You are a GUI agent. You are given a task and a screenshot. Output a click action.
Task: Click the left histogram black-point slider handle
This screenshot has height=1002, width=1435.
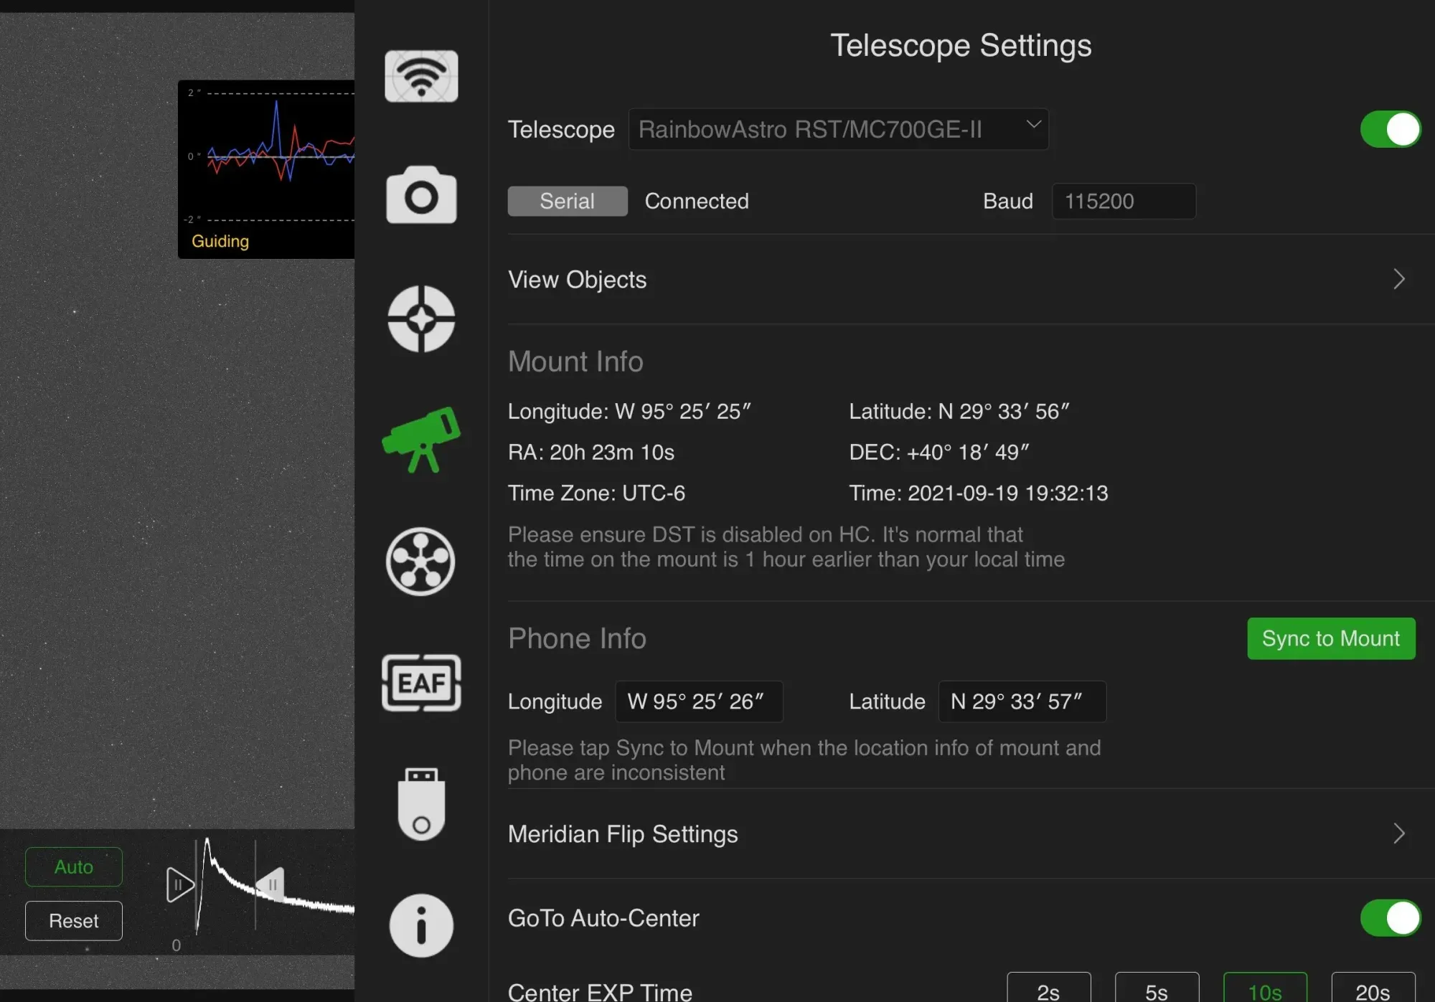coord(179,884)
